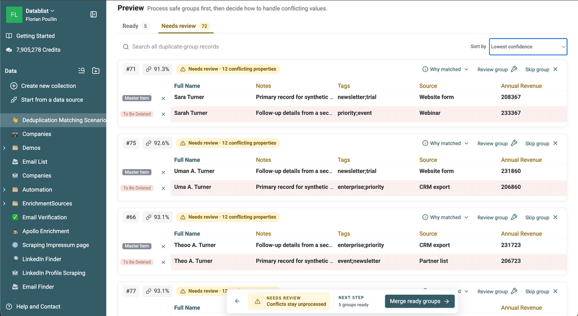Click the wrench icon for group #66
This screenshot has height=316, width=578.
tap(514, 217)
